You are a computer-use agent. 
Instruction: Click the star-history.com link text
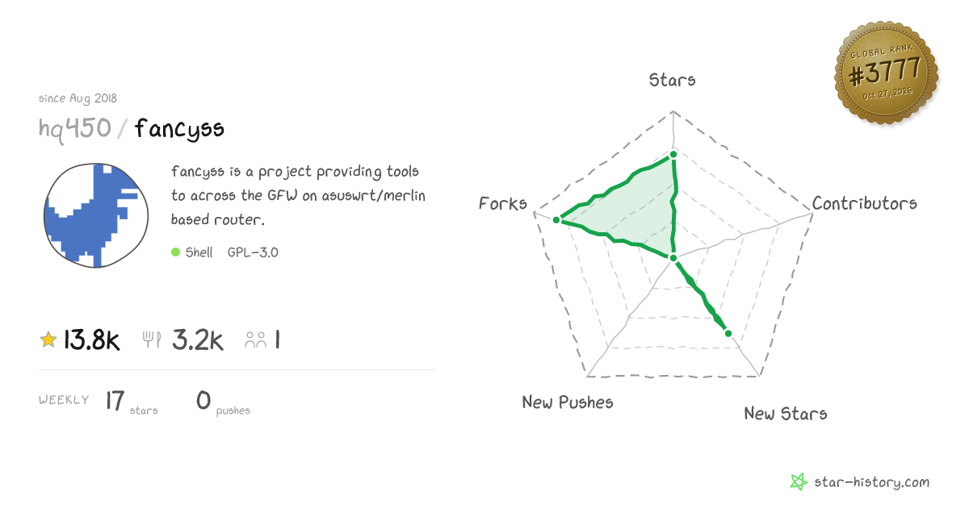(871, 482)
